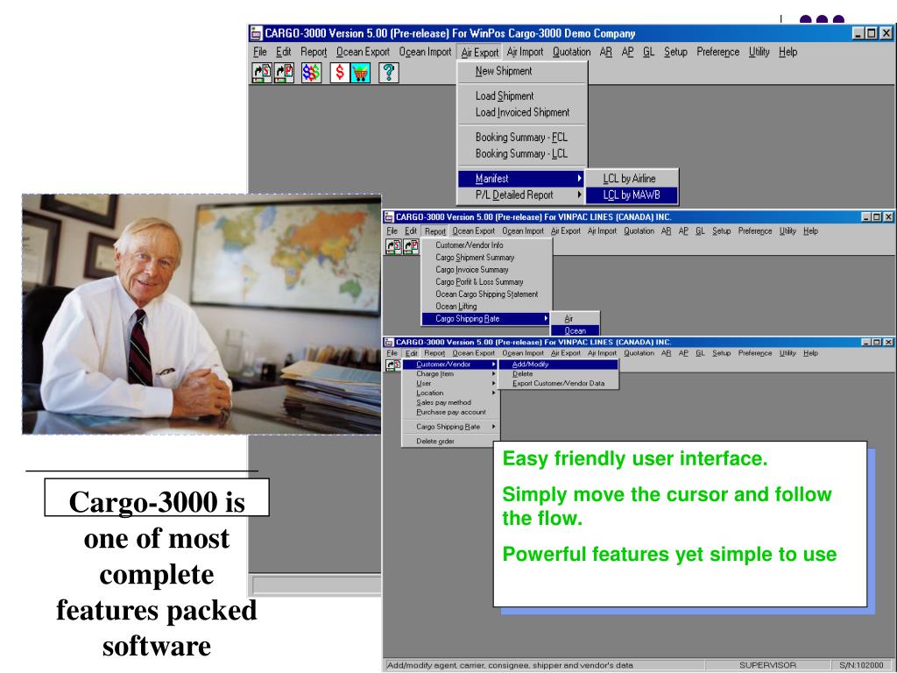Open Edit menu in Demo Company window
Screen dimensions: 897x673
[283, 52]
